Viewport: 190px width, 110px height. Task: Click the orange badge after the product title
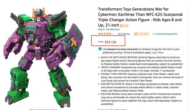point(125,26)
